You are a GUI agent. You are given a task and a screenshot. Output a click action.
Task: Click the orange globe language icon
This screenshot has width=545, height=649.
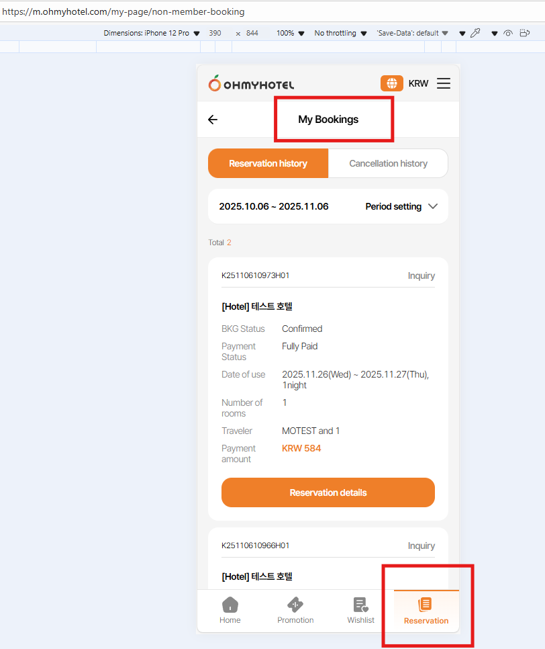click(x=392, y=84)
